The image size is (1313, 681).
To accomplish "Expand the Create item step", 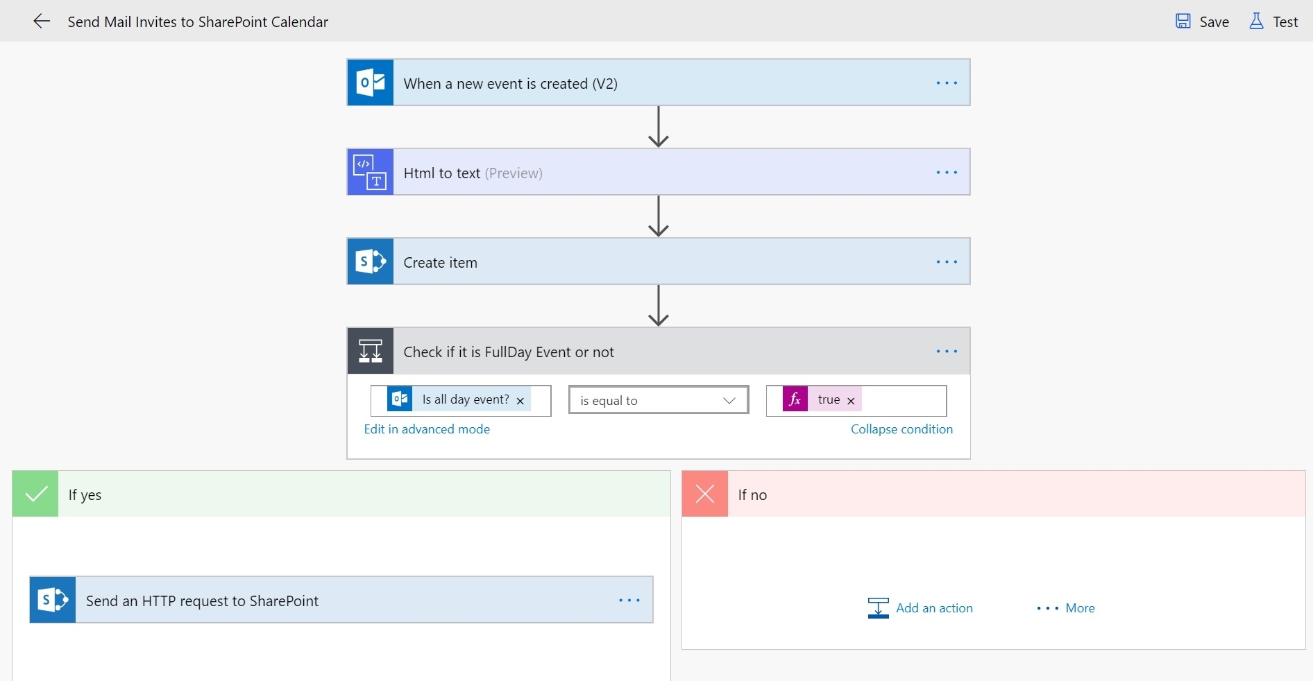I will pos(659,261).
